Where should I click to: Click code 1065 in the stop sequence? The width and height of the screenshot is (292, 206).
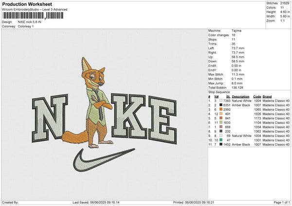pyautogui.click(x=257, y=109)
